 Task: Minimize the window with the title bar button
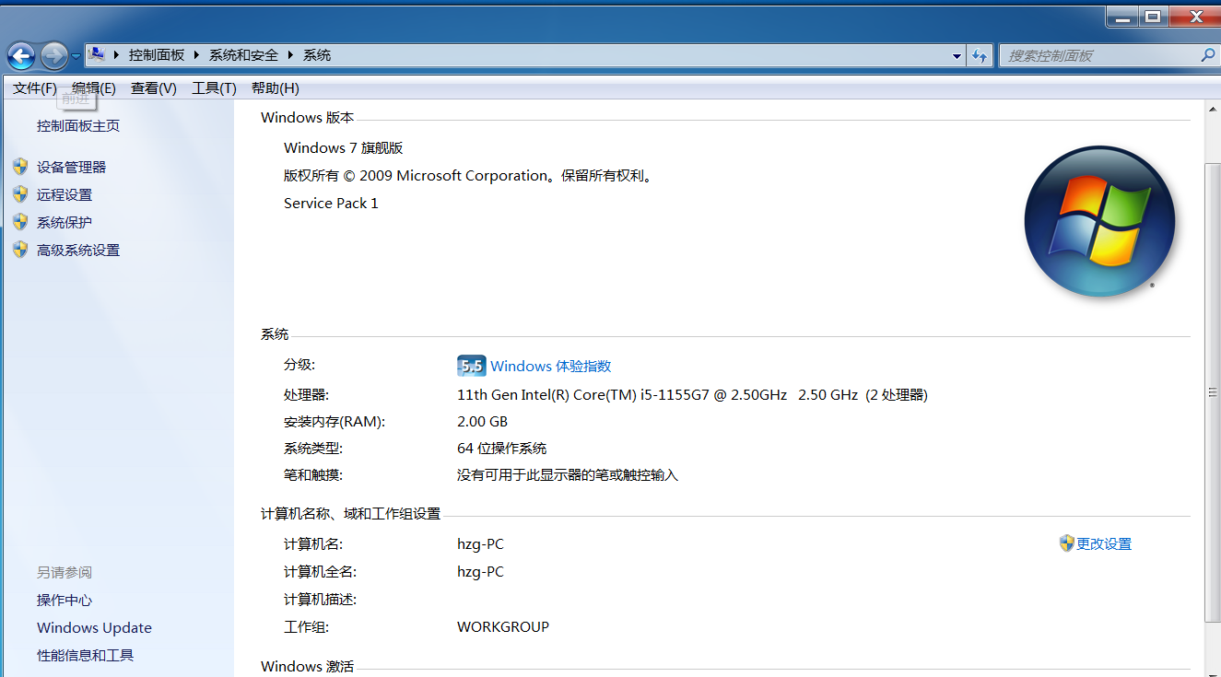(x=1121, y=16)
